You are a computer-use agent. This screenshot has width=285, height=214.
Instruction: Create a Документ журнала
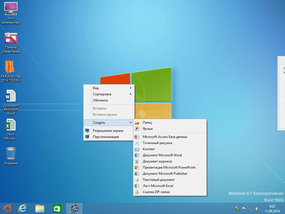(170, 161)
